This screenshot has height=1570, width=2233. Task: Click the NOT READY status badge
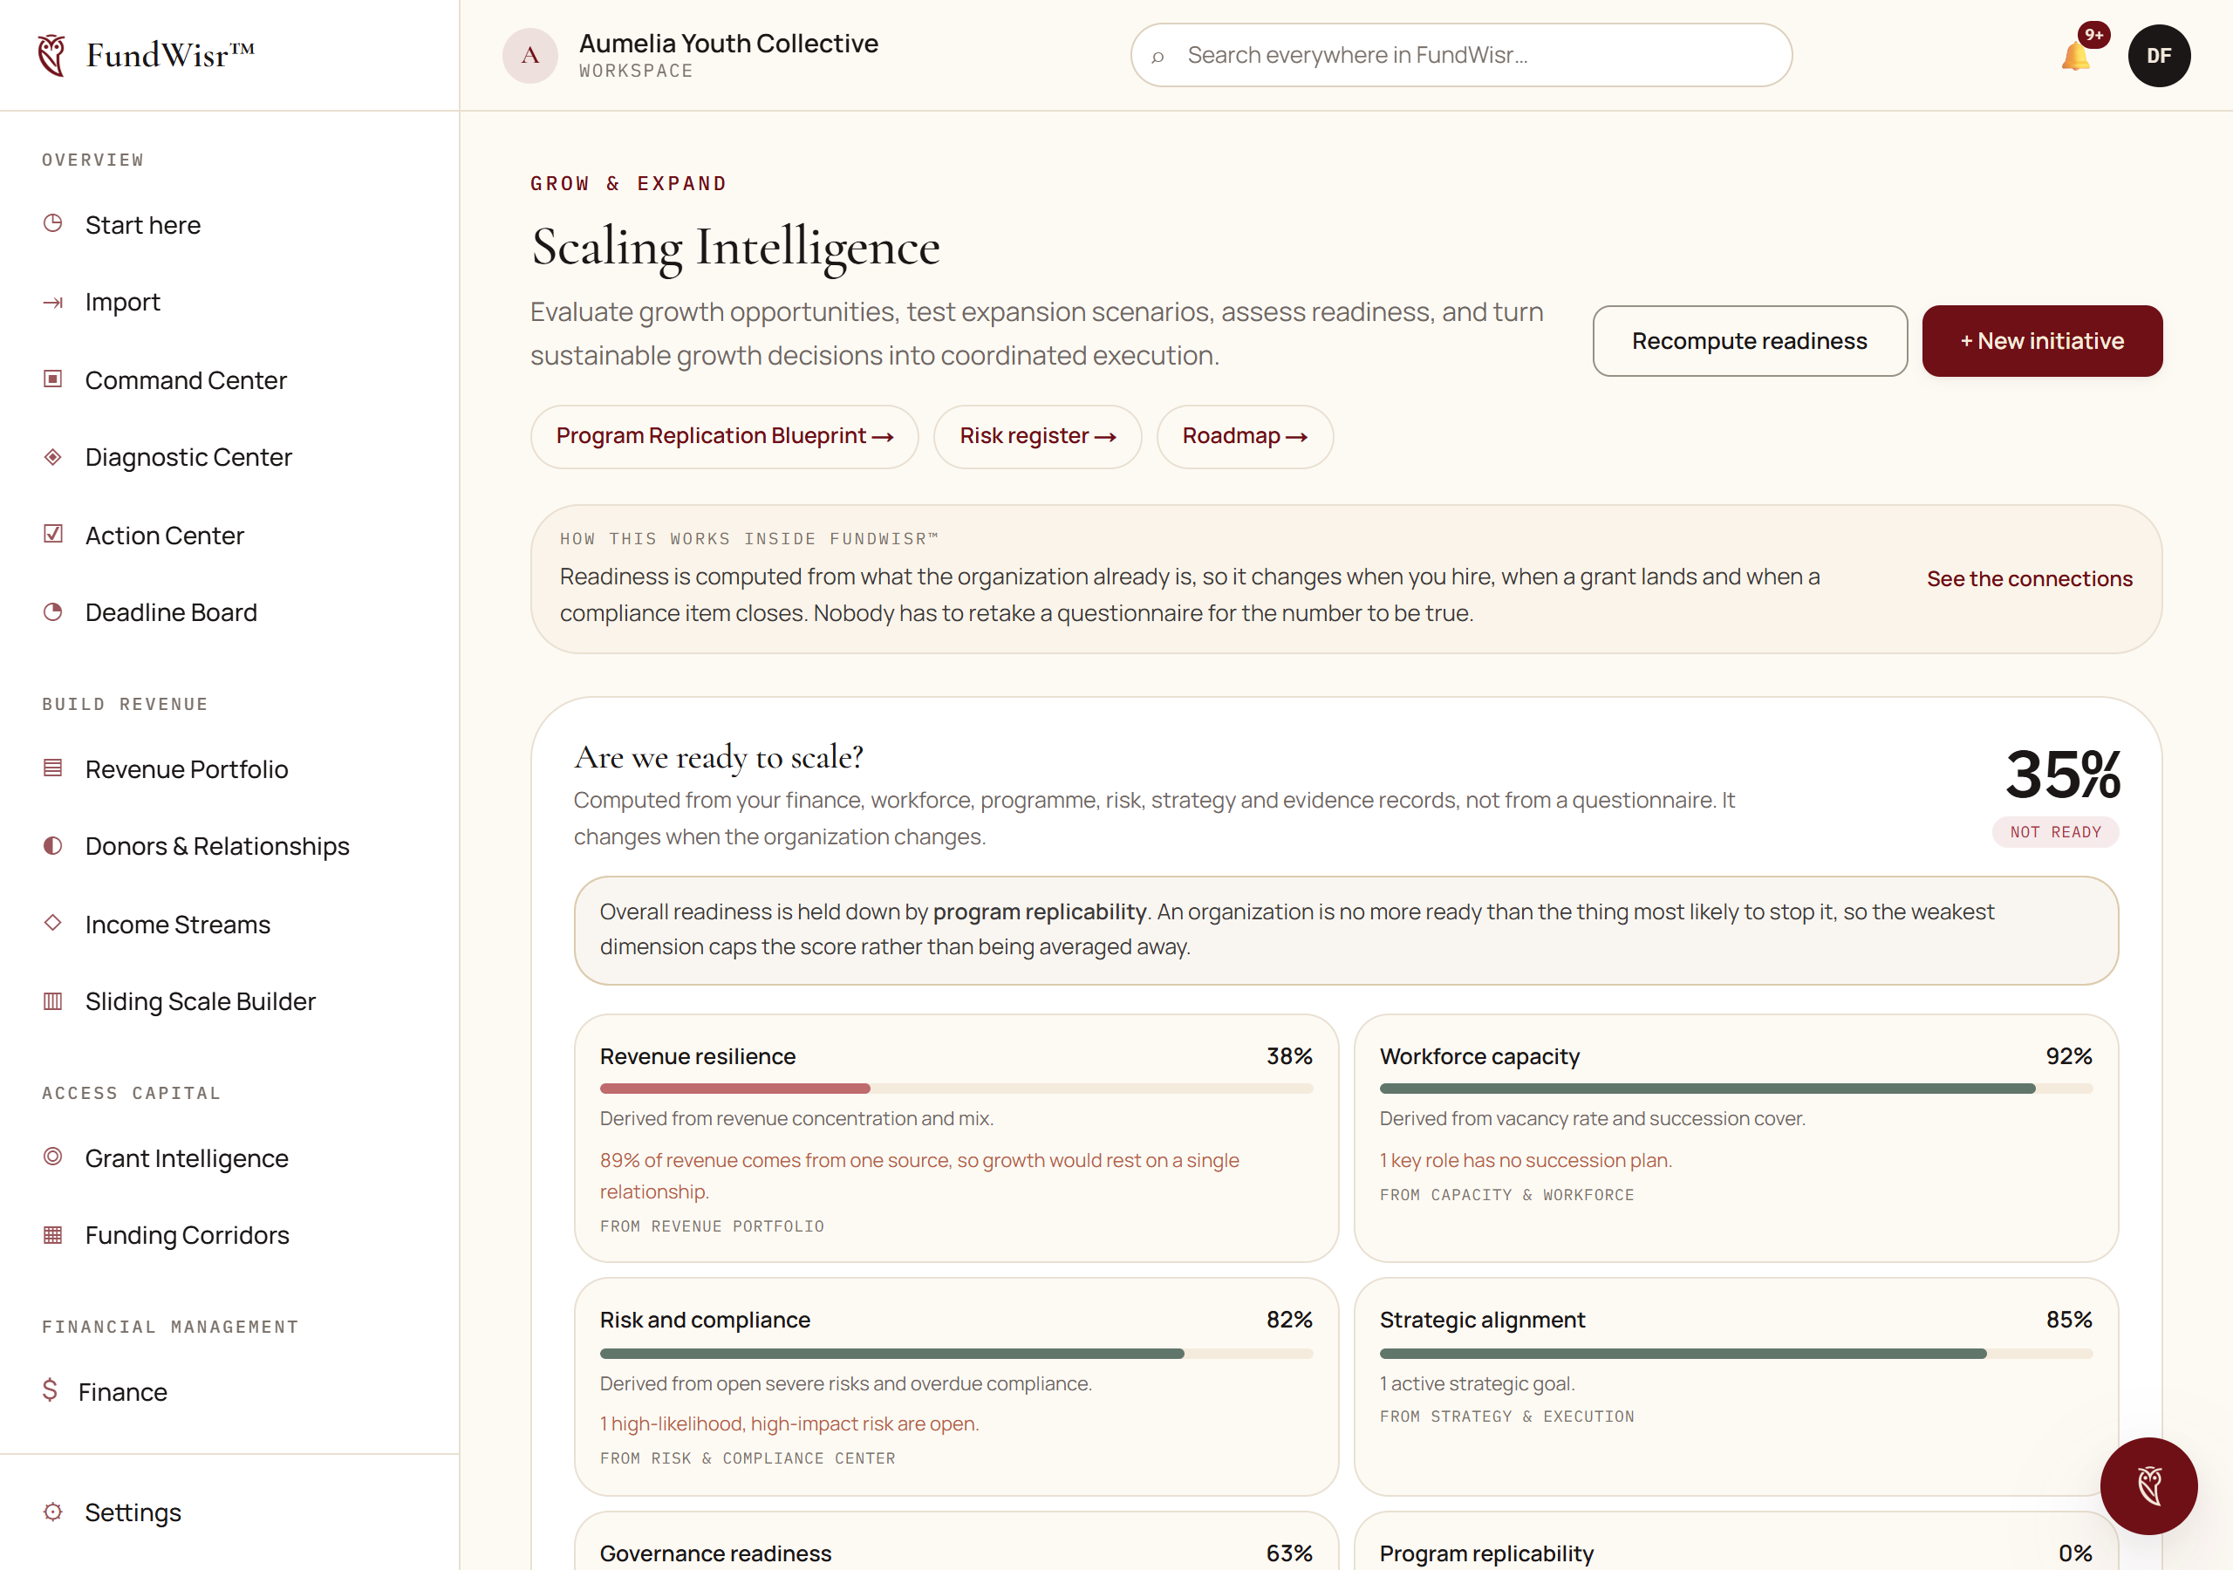click(x=2055, y=832)
